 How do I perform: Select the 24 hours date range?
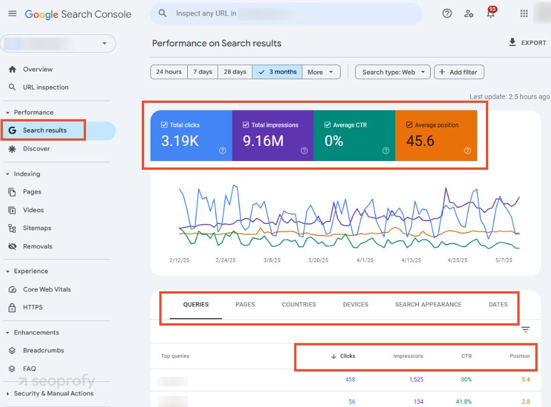tap(169, 72)
